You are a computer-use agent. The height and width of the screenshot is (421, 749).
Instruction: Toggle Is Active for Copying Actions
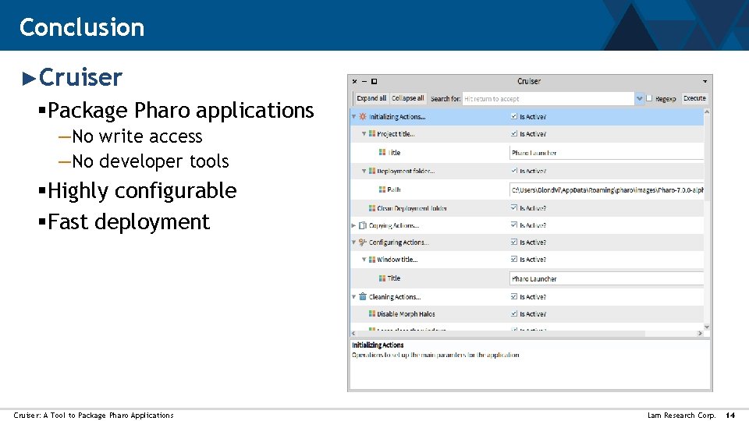click(x=514, y=225)
